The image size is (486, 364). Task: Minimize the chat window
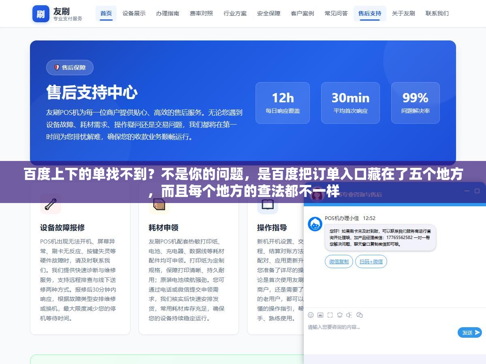[x=467, y=191]
